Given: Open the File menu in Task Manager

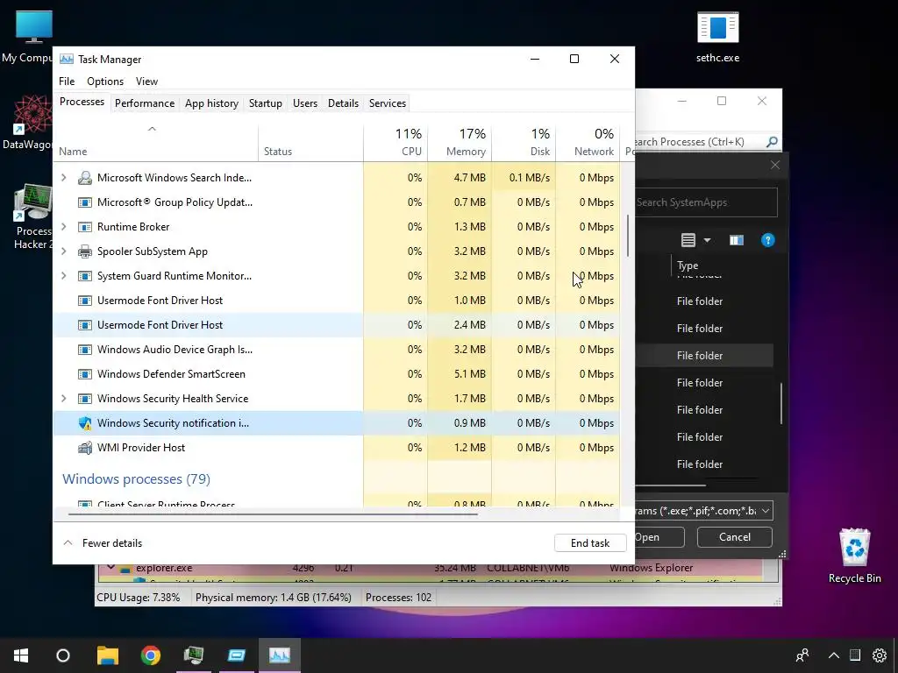Looking at the screenshot, I should [x=67, y=81].
